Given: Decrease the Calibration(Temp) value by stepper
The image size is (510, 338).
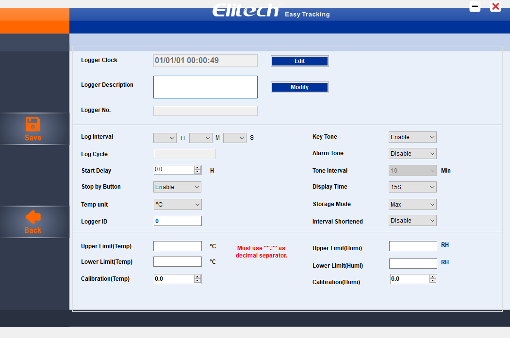Looking at the screenshot, I should [197, 281].
